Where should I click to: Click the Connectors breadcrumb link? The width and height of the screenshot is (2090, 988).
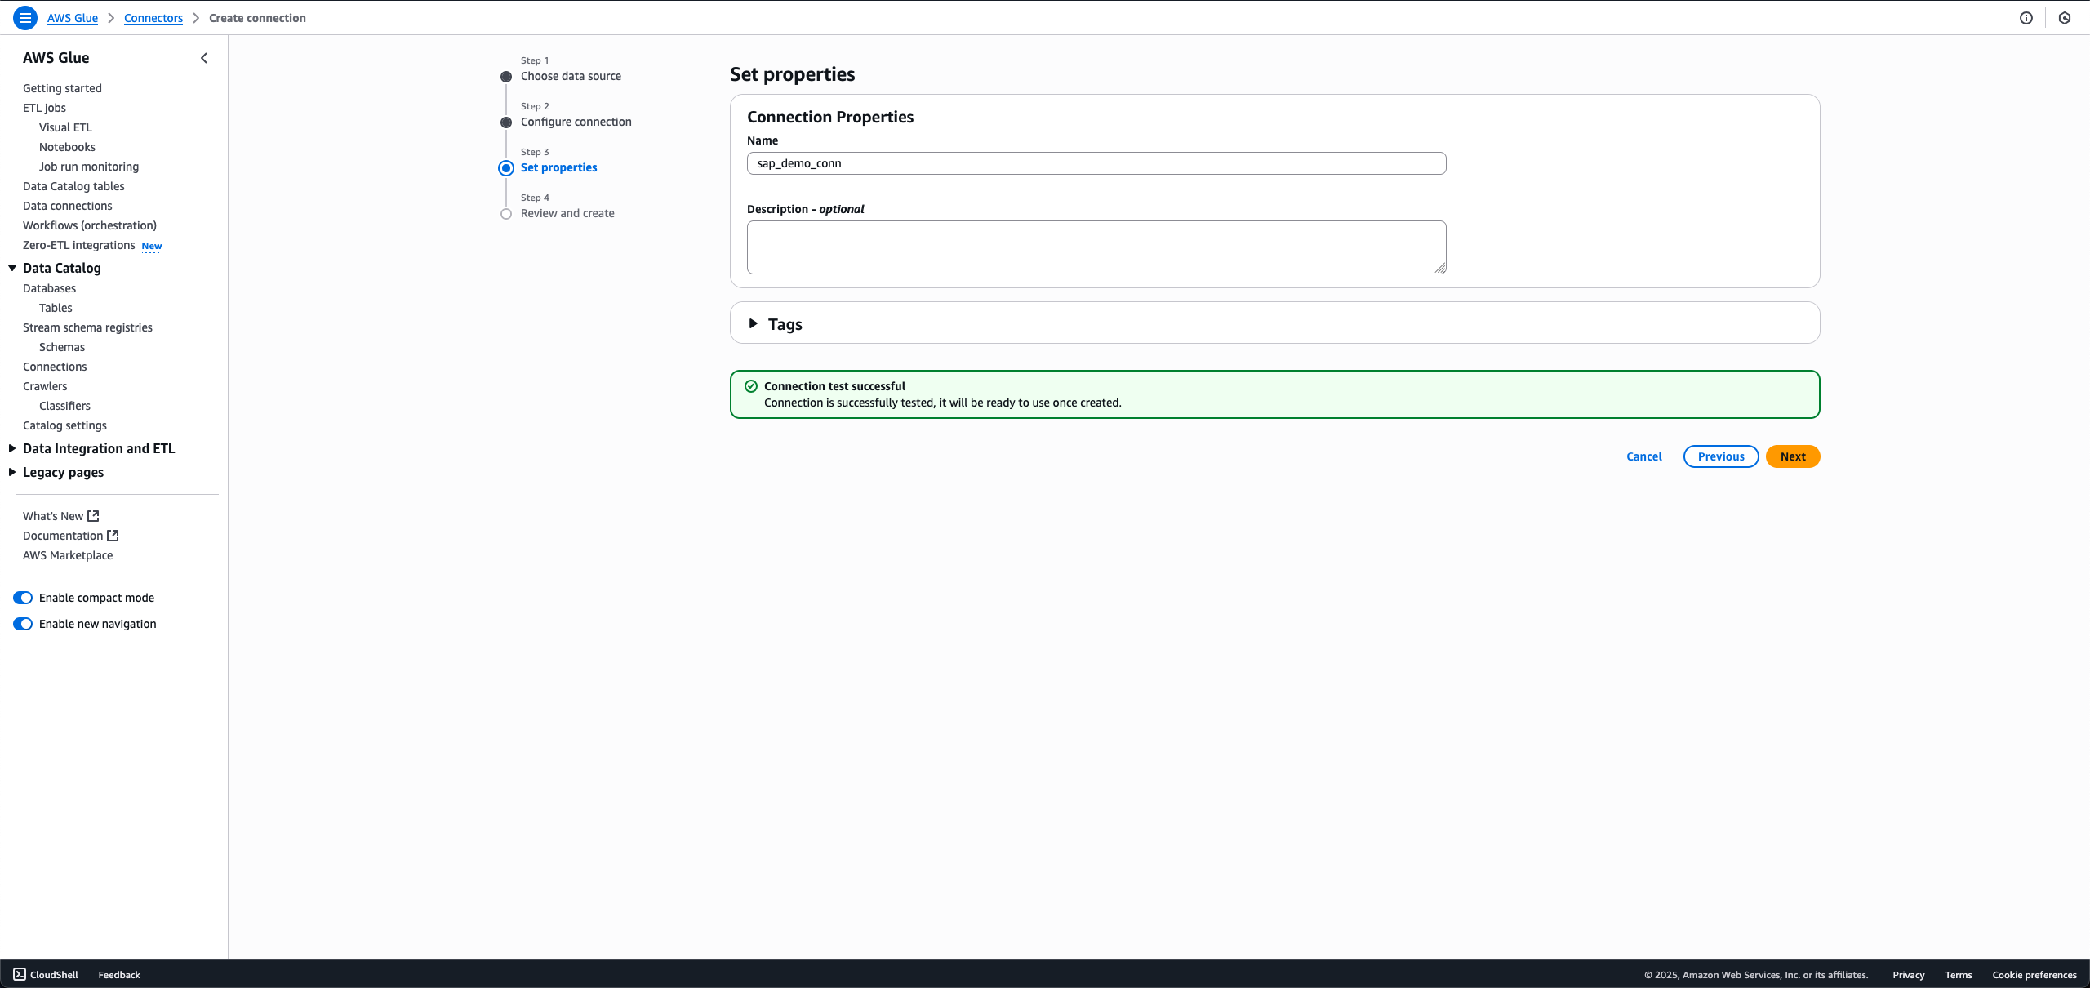pyautogui.click(x=153, y=18)
